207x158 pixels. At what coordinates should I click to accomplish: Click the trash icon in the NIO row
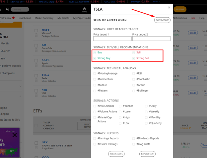click(x=36, y=95)
